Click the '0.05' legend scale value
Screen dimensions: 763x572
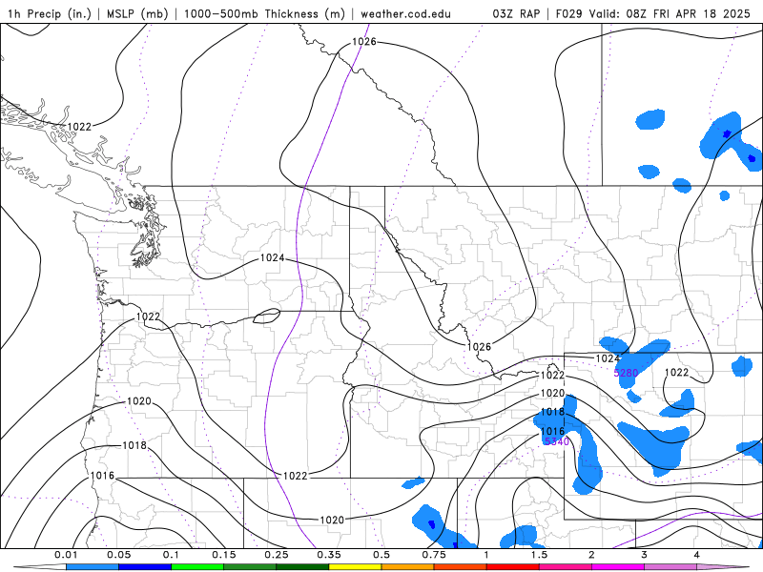[118, 555]
